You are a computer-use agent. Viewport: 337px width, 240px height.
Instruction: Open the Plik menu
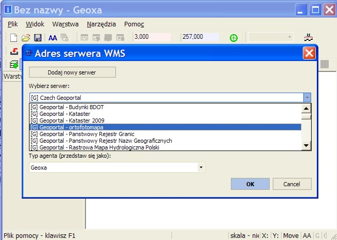12,24
